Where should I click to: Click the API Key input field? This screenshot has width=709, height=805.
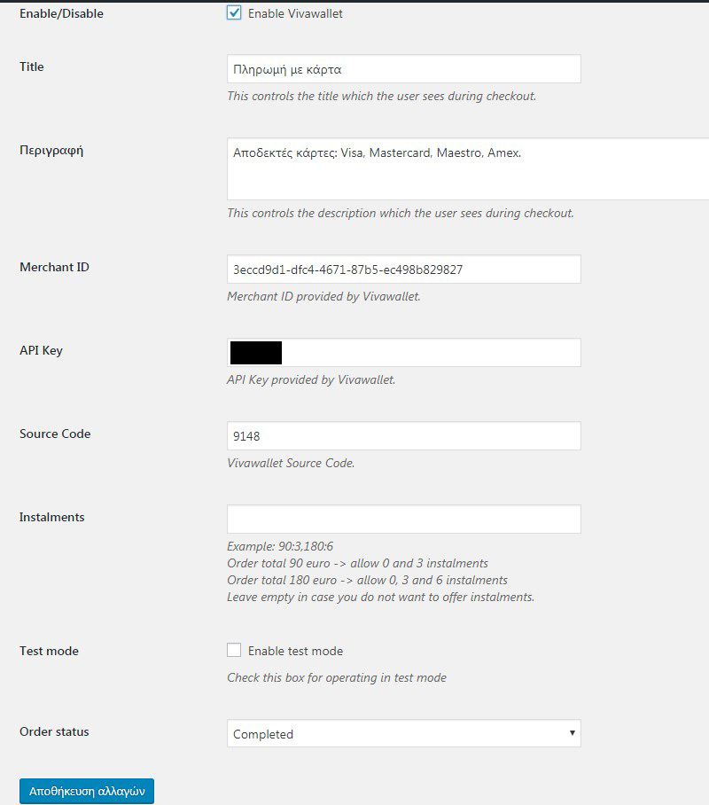point(404,351)
